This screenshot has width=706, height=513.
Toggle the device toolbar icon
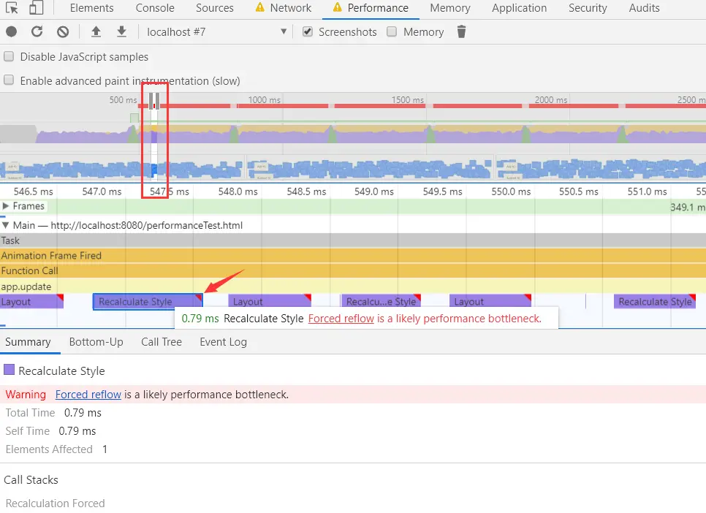pyautogui.click(x=36, y=7)
